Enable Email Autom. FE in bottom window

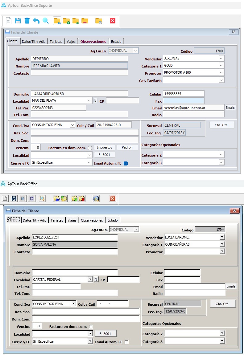127,342
